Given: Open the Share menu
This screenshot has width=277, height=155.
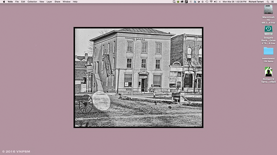Looking at the screenshot, I should point(57,2).
